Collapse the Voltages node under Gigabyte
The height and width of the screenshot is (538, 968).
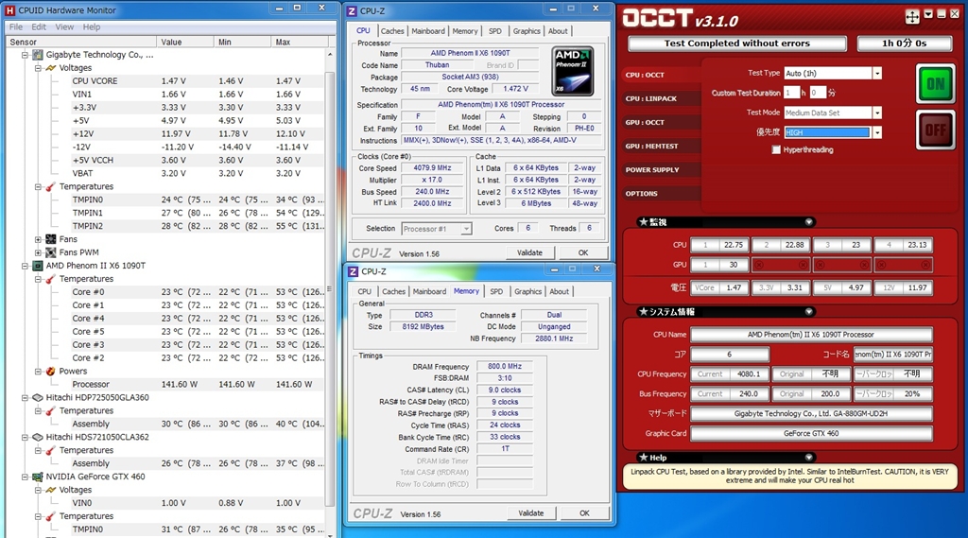39,68
